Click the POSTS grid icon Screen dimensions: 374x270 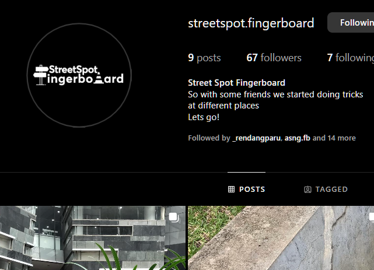coord(231,189)
